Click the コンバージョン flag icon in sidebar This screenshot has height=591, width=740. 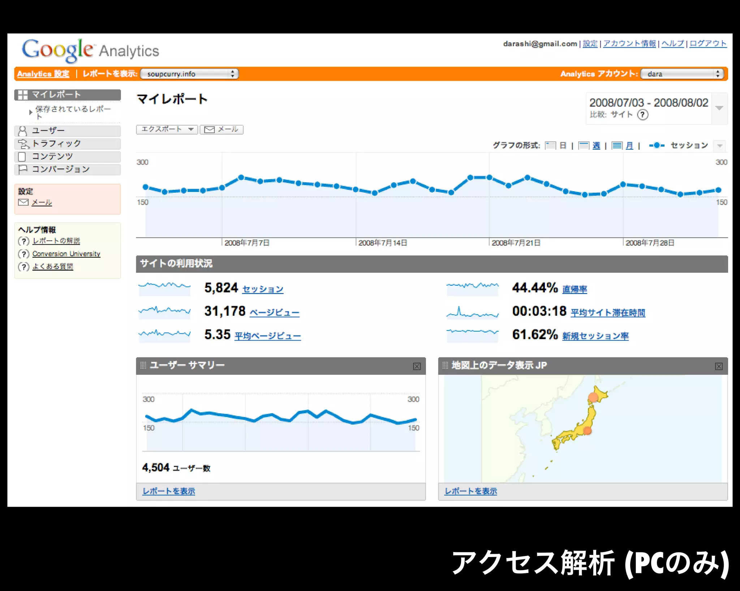pos(23,169)
